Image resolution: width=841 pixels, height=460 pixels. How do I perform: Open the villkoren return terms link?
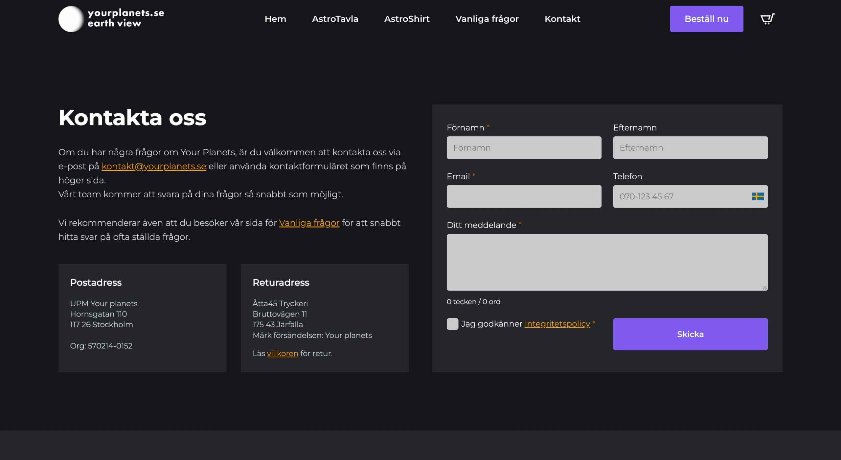(x=283, y=353)
